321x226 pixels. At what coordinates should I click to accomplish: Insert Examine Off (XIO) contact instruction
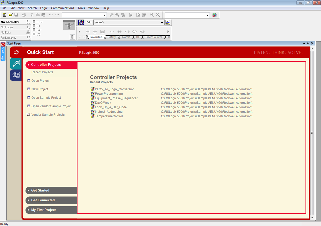[x=119, y=31]
